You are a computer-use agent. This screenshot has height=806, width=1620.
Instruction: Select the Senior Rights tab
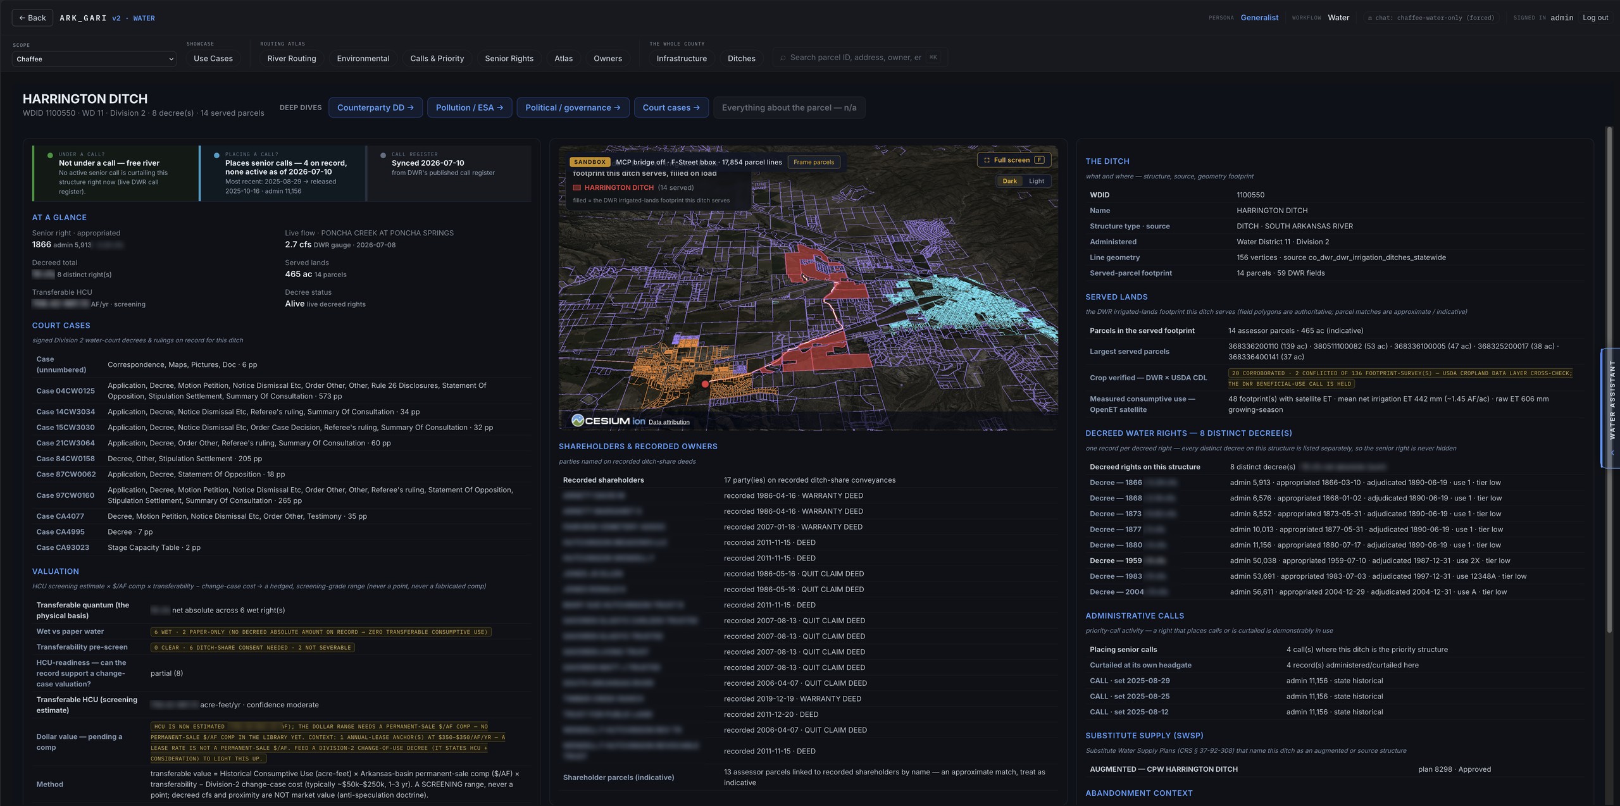(x=509, y=58)
